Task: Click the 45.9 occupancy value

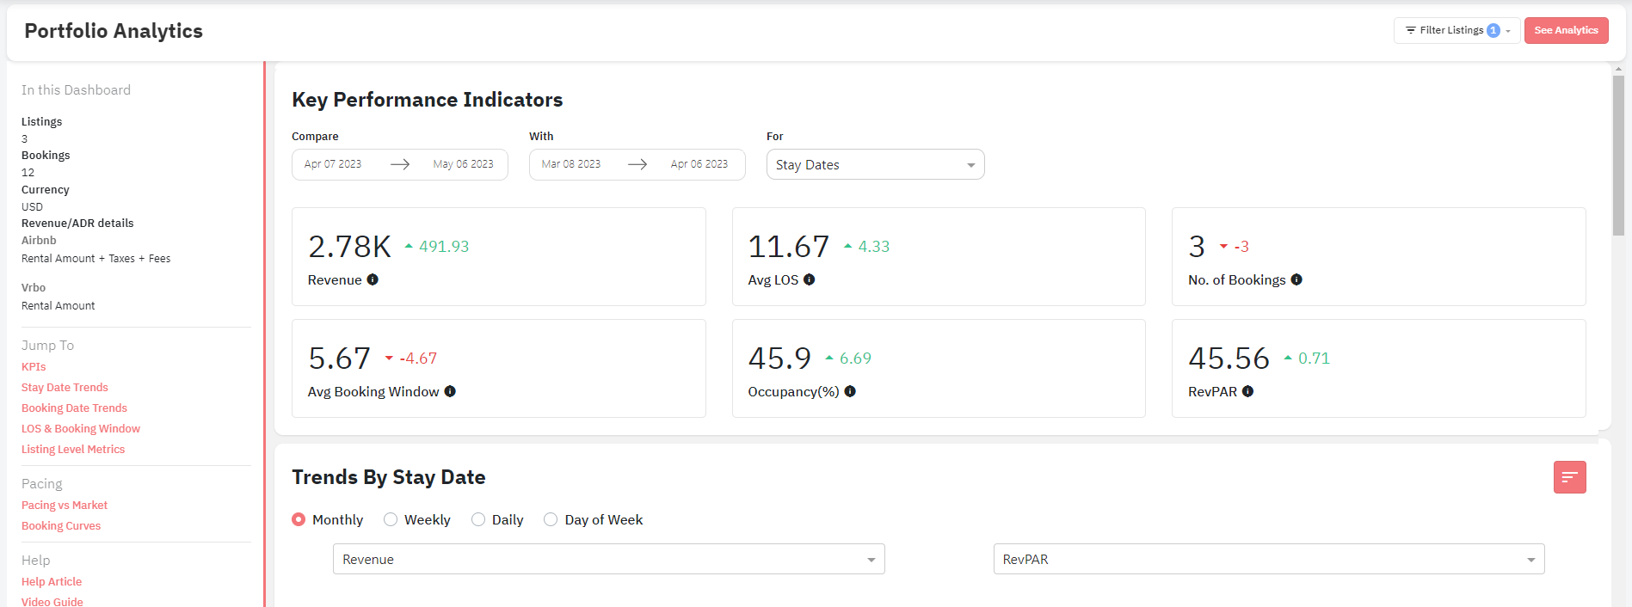Action: coord(779,359)
